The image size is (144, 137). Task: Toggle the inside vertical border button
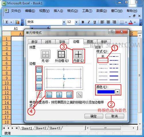coord(59,95)
